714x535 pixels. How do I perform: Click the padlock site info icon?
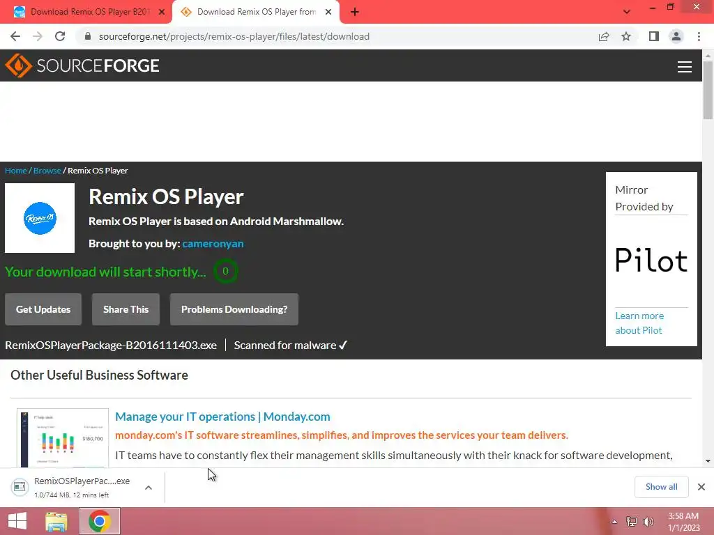click(88, 36)
